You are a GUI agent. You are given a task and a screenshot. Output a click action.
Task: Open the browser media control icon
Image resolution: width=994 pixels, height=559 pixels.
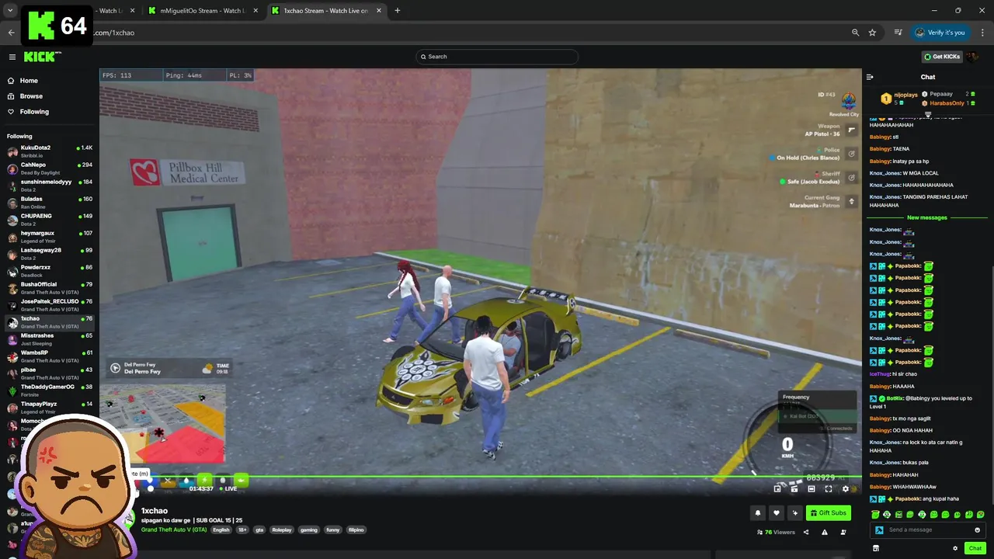click(x=898, y=33)
